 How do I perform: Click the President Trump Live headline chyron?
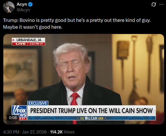coord(91,111)
